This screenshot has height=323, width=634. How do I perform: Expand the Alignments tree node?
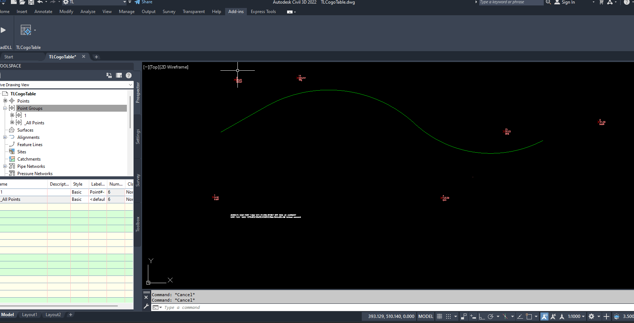point(5,137)
